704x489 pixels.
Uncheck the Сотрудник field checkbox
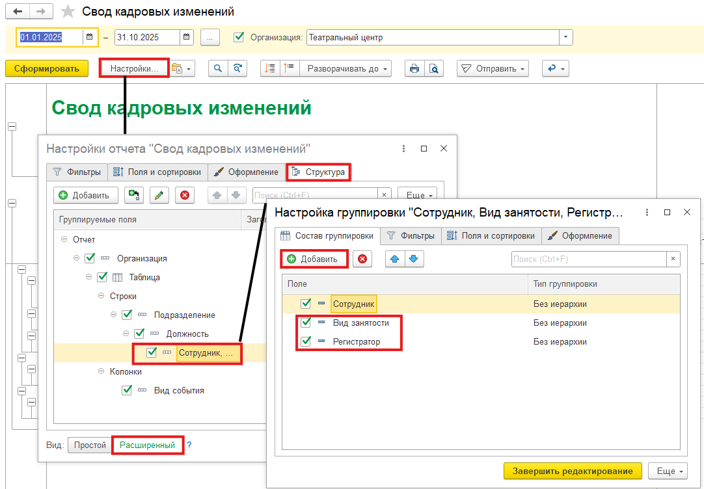306,304
